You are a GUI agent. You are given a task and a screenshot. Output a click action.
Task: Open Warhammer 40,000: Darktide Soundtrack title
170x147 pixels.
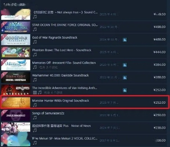pyautogui.click(x=60, y=75)
